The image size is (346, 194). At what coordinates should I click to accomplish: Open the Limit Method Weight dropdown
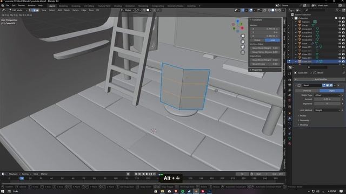coord(328,110)
